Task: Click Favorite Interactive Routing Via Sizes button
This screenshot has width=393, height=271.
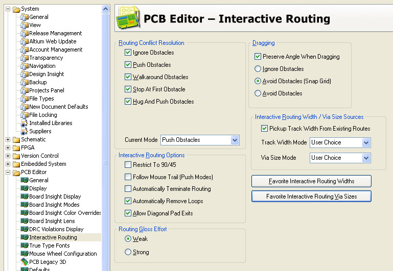Action: click(x=311, y=196)
